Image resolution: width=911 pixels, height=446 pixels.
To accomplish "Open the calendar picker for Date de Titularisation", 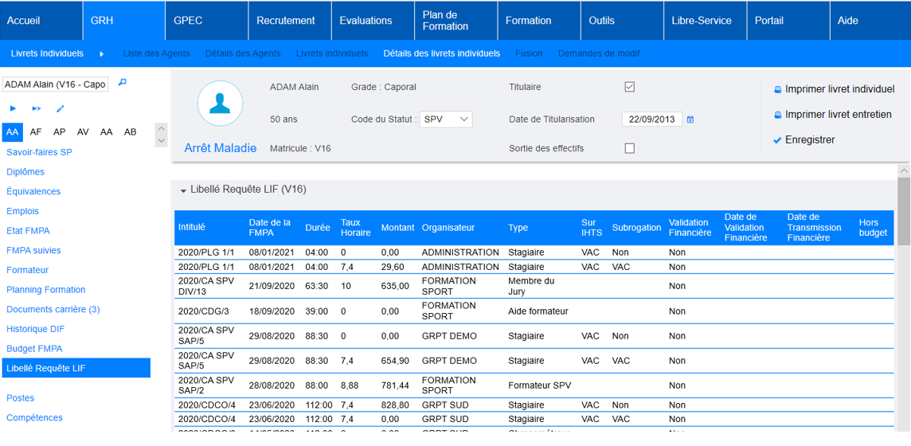I will [x=690, y=119].
